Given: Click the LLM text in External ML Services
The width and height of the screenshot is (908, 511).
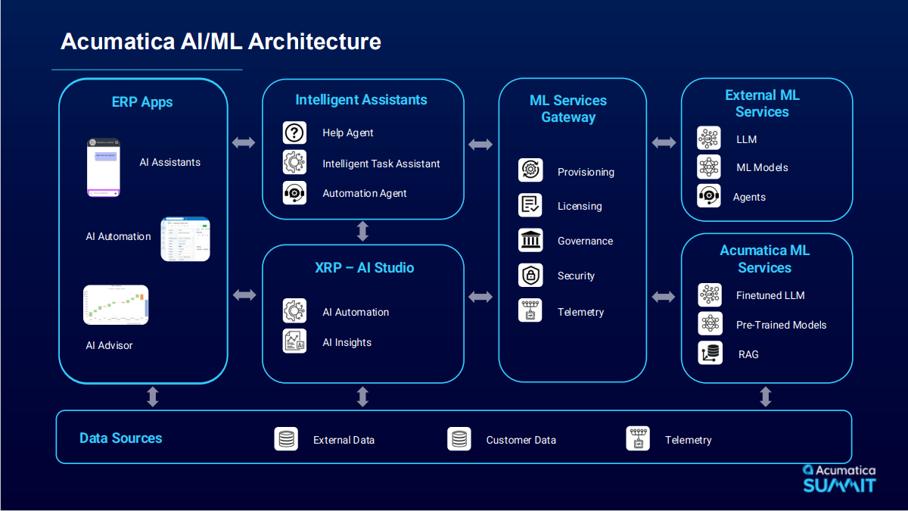Looking at the screenshot, I should tap(746, 139).
